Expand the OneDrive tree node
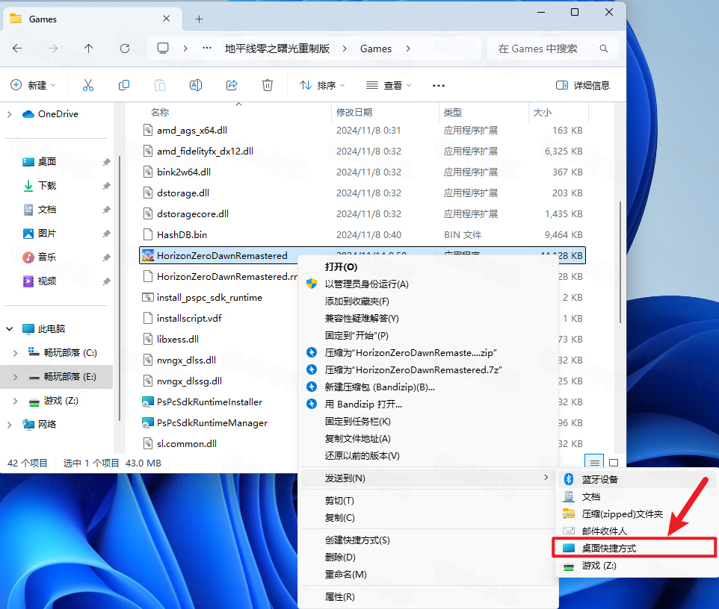The width and height of the screenshot is (719, 609). coord(9,114)
